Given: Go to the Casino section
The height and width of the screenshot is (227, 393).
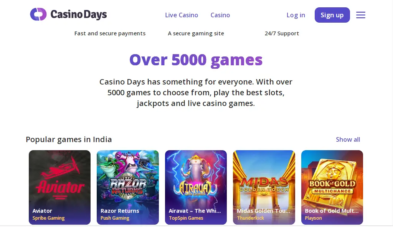Looking at the screenshot, I should 220,15.
